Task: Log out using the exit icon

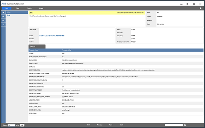Action: click(200, 4)
